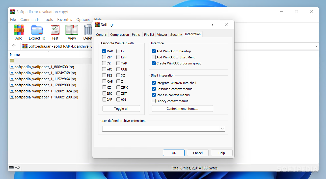
Task: Check the LZ association checkbox
Action: click(x=118, y=51)
